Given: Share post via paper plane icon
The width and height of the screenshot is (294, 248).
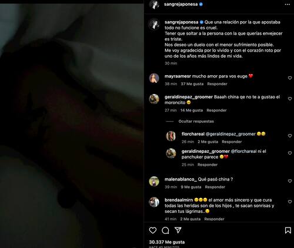Looking at the screenshot, I should [178, 230].
